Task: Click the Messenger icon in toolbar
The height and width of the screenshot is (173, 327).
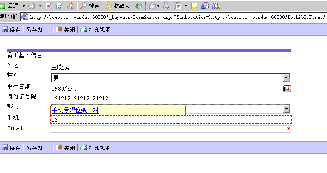Action: [x=205, y=6]
